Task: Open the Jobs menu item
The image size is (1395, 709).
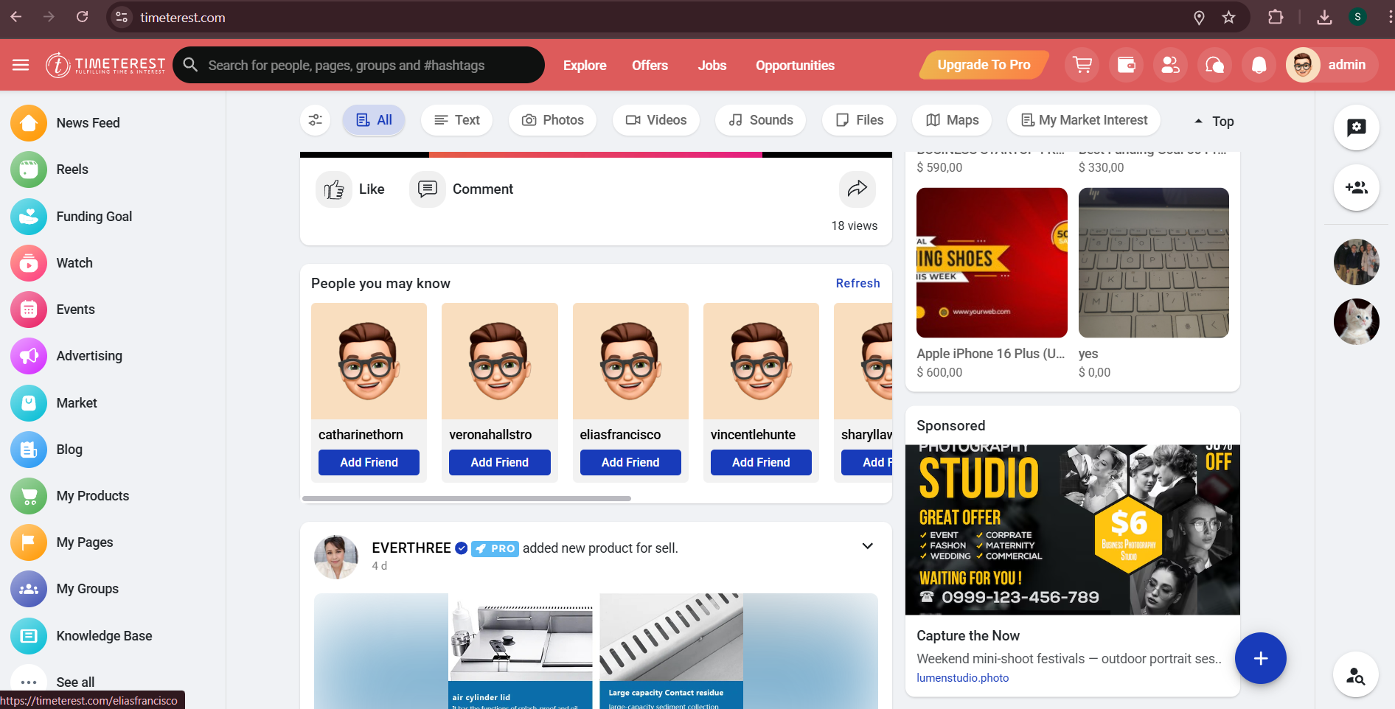Action: 712,66
